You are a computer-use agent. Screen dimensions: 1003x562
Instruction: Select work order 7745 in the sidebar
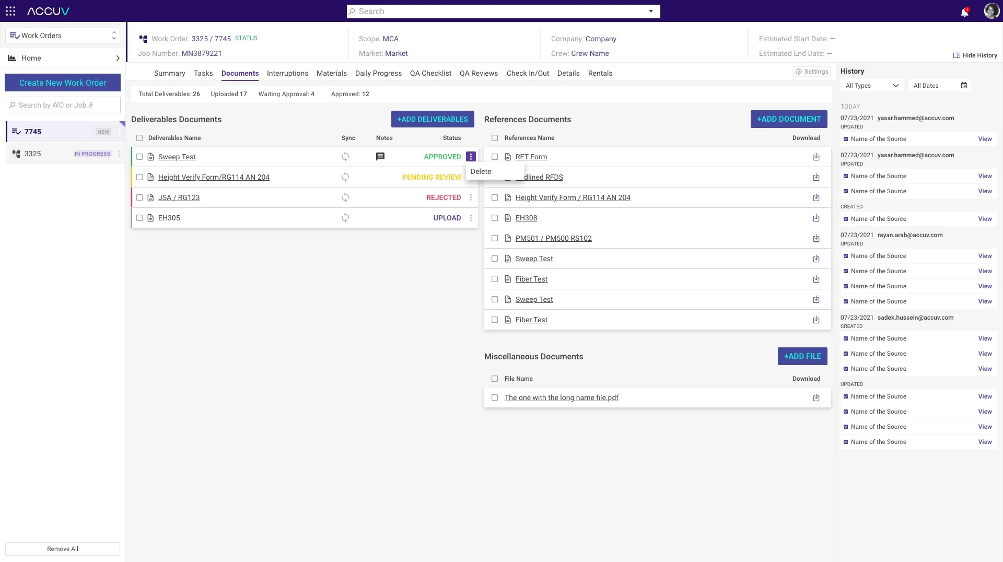65,132
